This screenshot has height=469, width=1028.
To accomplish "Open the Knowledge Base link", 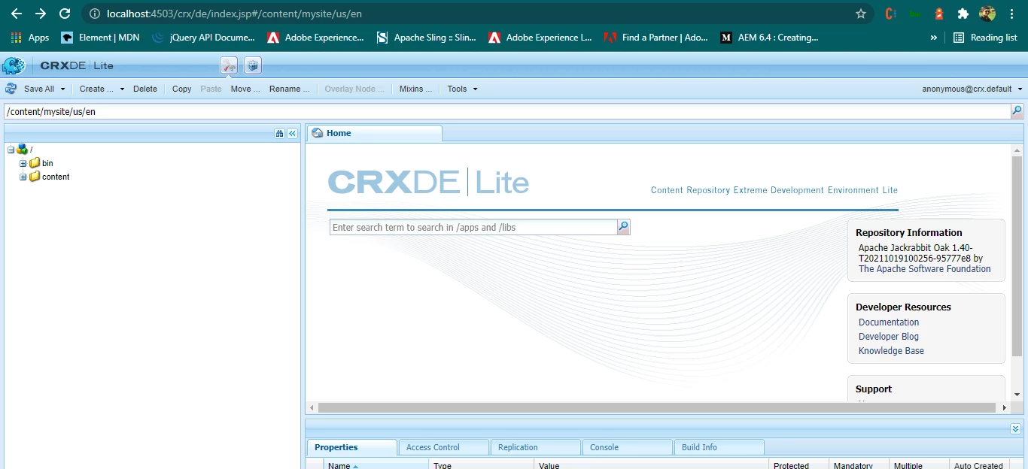I will click(x=891, y=351).
